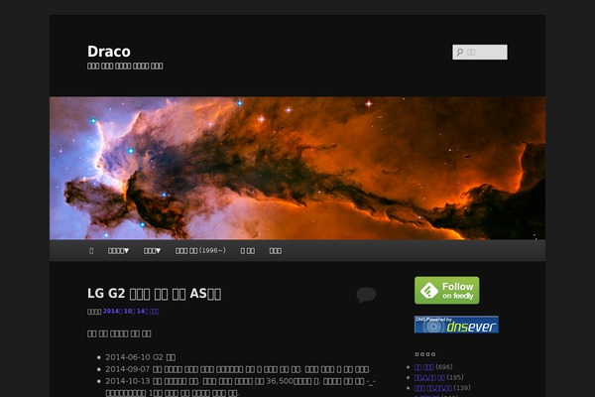This screenshot has width=595, height=397.
Task: Click the 2014-06-10 G2 list entry
Action: point(141,357)
